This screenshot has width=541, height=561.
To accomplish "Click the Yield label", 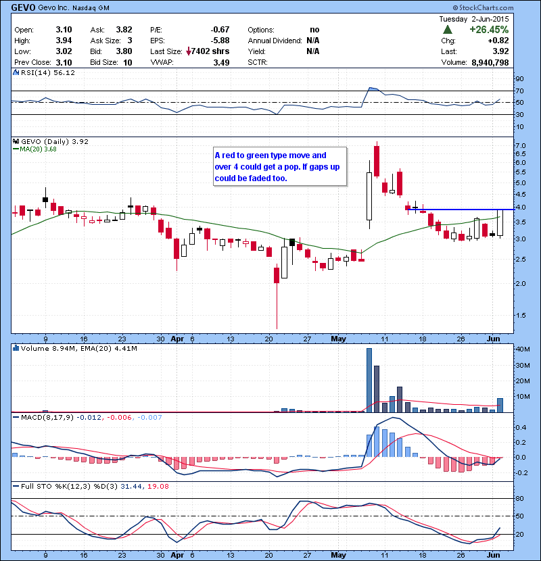I will (256, 51).
